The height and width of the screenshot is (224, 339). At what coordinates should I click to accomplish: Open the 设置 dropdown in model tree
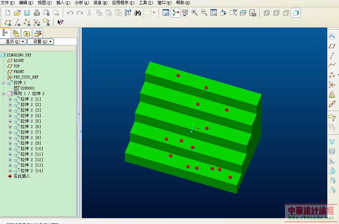coord(41,42)
